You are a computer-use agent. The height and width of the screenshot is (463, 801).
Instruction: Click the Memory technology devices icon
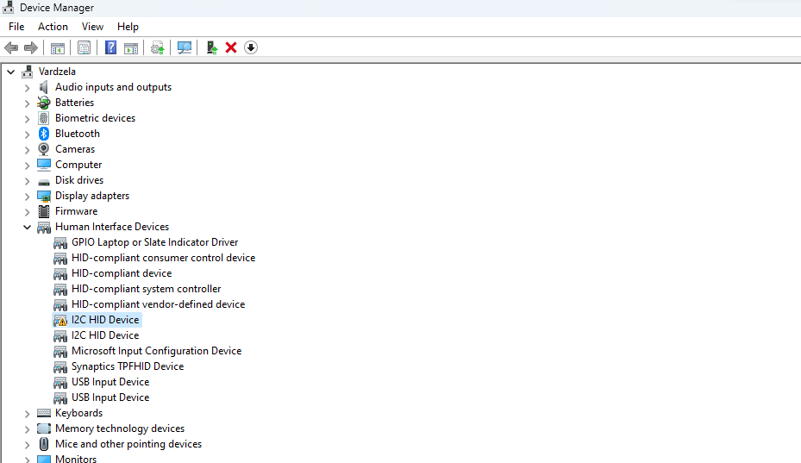[x=44, y=429]
